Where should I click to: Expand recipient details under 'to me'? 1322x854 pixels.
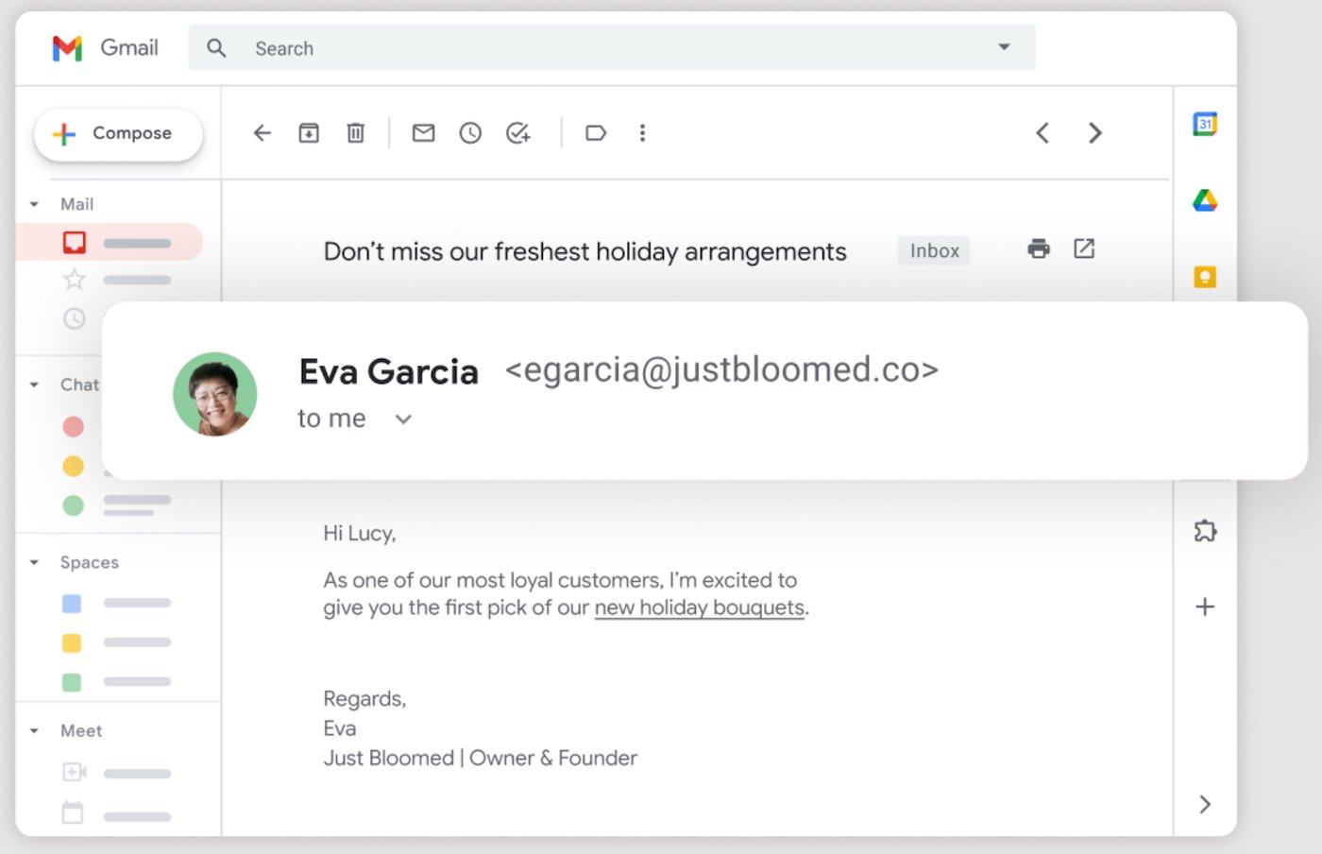pyautogui.click(x=403, y=418)
